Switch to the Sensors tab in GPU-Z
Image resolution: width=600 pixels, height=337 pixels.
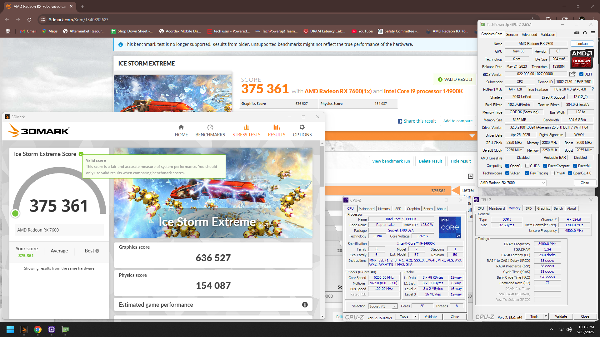pyautogui.click(x=512, y=35)
